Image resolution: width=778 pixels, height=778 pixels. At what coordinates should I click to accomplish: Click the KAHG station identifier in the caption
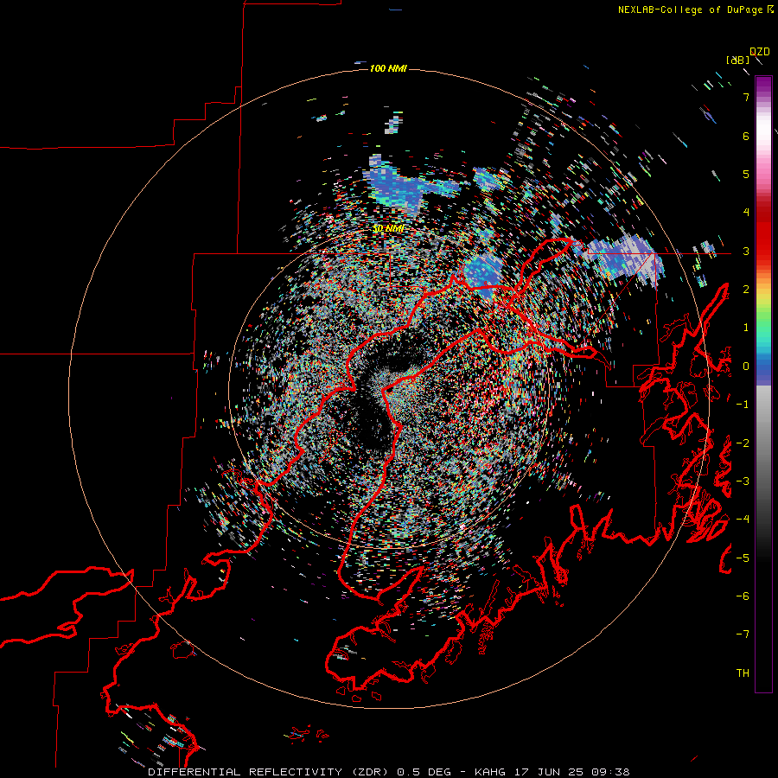pos(491,772)
